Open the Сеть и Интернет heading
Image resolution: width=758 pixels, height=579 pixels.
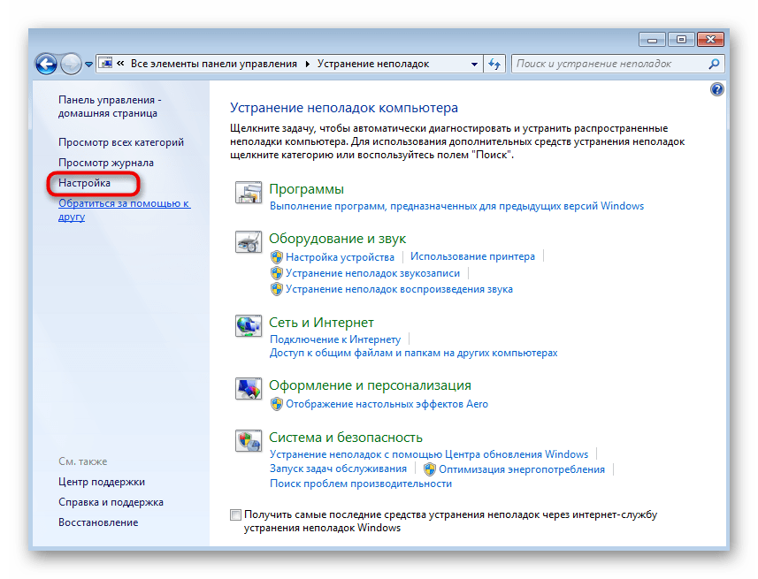[321, 323]
